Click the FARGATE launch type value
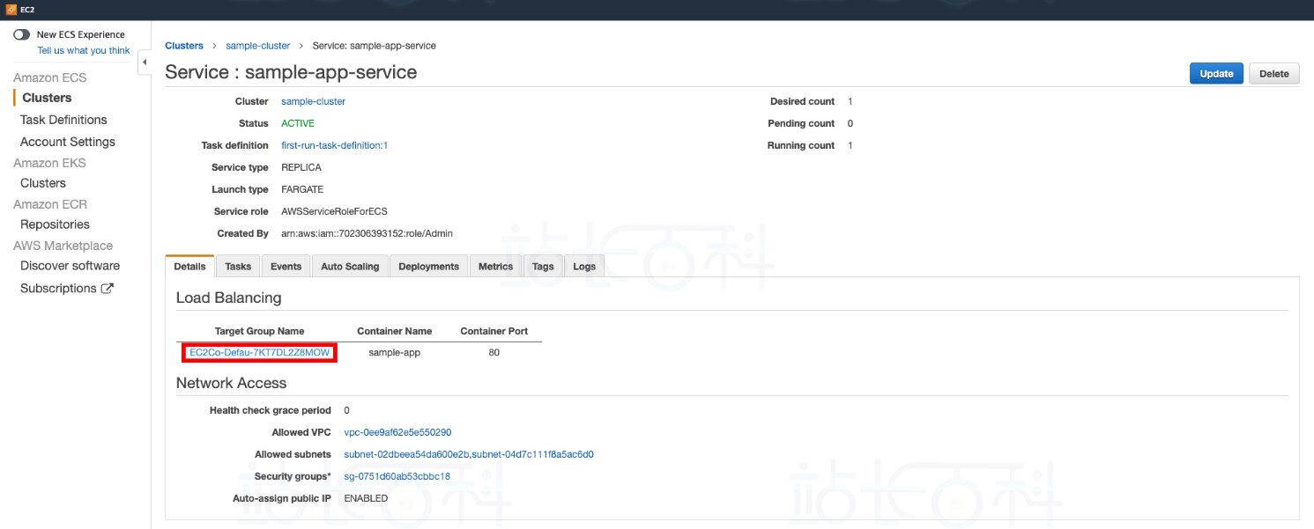 [x=302, y=189]
